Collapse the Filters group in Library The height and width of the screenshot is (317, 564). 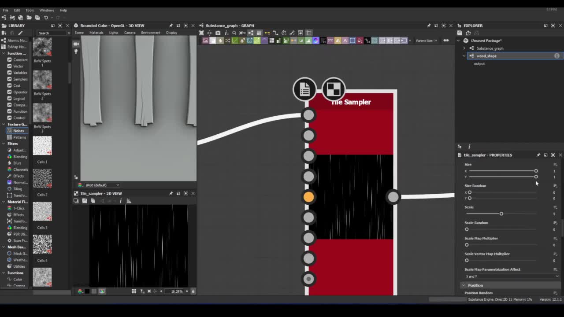[4, 144]
